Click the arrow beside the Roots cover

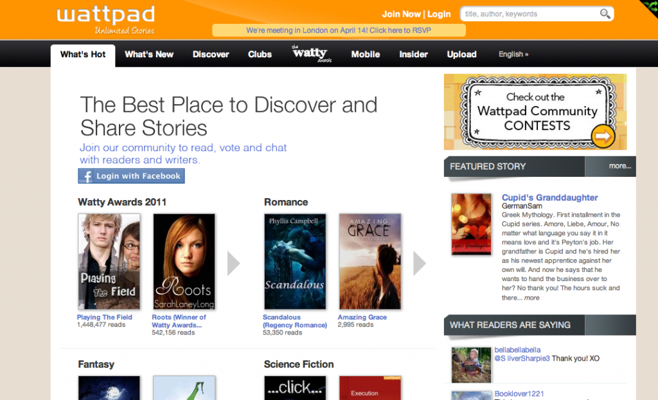pos(233,262)
